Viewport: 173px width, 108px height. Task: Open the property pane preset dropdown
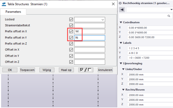171,10
